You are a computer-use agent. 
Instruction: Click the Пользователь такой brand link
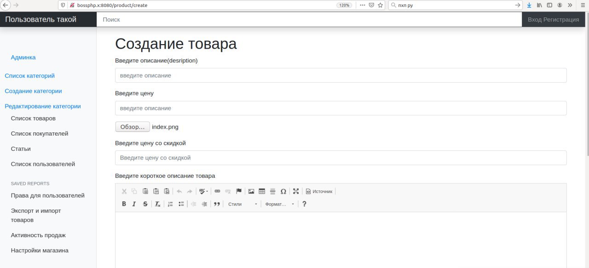(x=41, y=19)
